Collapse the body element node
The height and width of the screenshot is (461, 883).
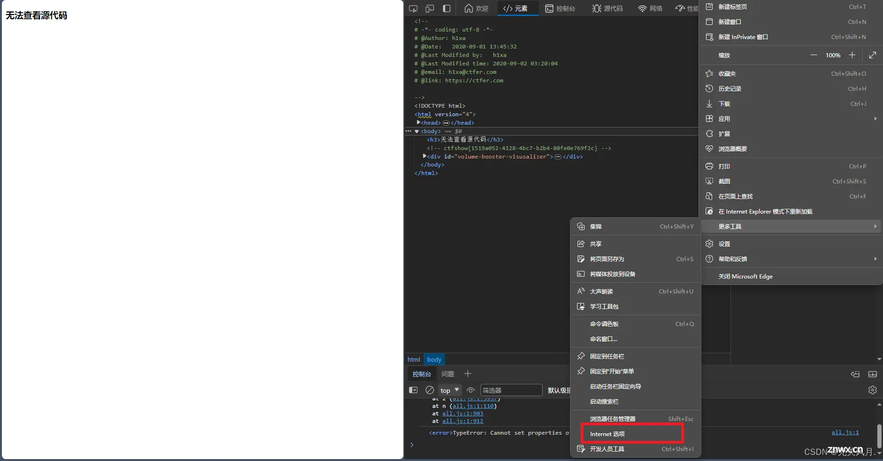coord(417,131)
